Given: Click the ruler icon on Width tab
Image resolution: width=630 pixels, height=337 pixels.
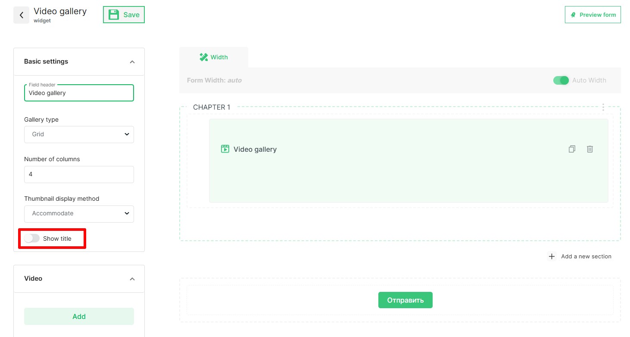Looking at the screenshot, I should pos(204,57).
